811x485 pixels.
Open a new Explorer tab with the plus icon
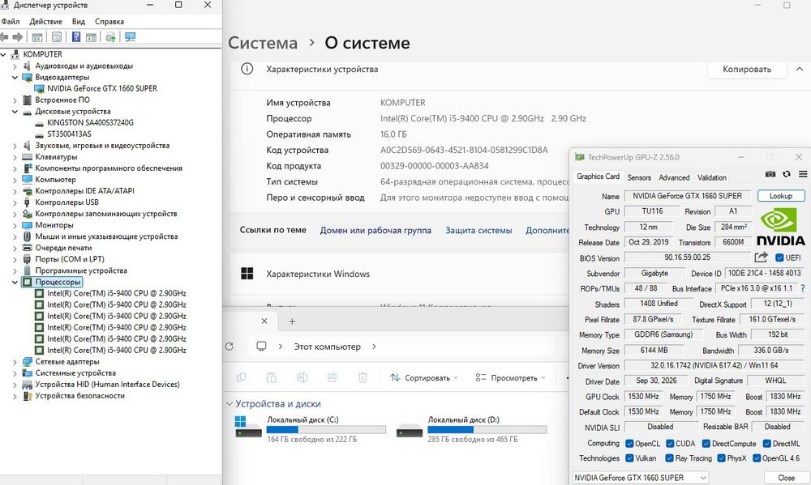(292, 321)
